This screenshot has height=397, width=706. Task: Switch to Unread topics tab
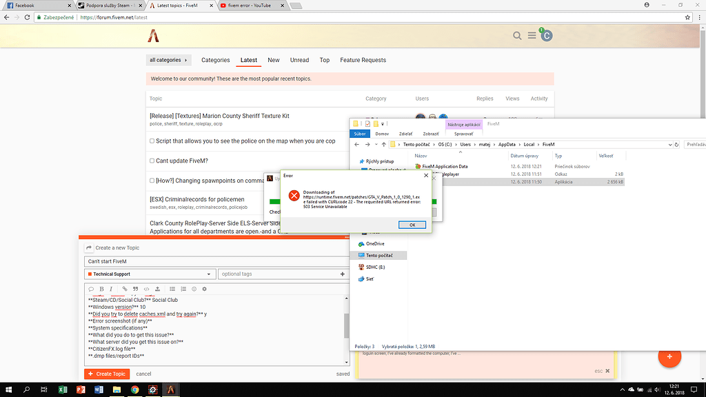tap(299, 60)
